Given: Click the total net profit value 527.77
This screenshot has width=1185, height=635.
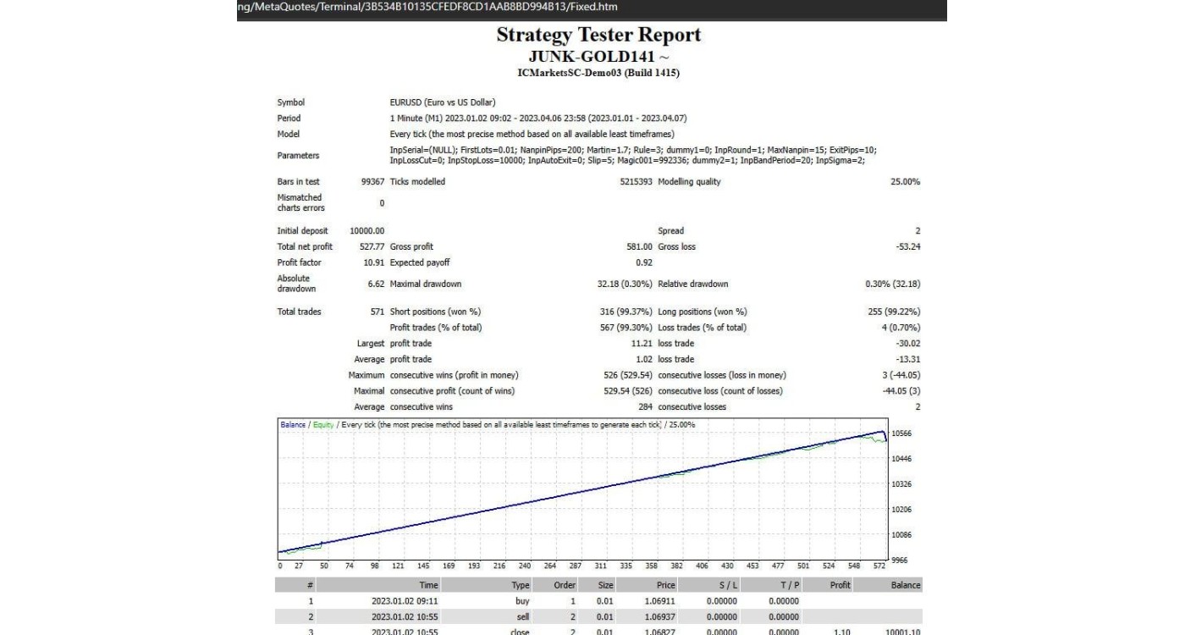Looking at the screenshot, I should click(367, 246).
